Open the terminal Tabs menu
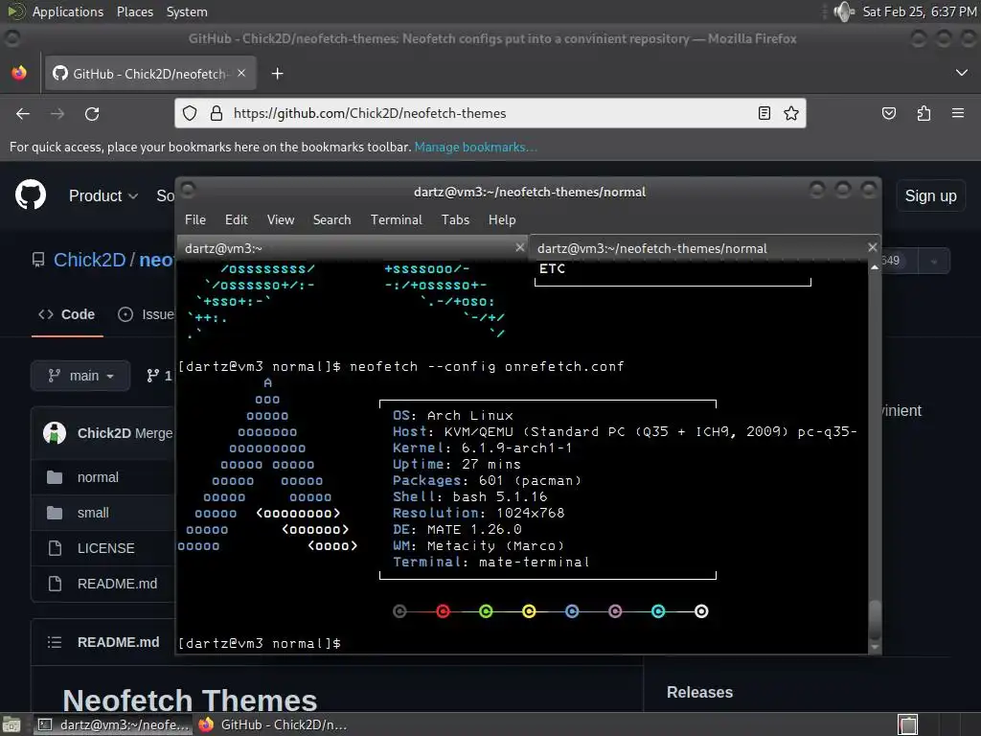The height and width of the screenshot is (736, 981). (455, 219)
